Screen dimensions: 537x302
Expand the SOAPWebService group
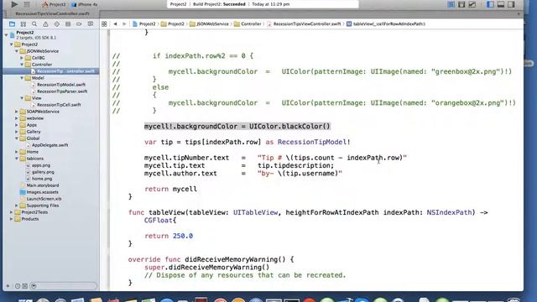point(17,112)
